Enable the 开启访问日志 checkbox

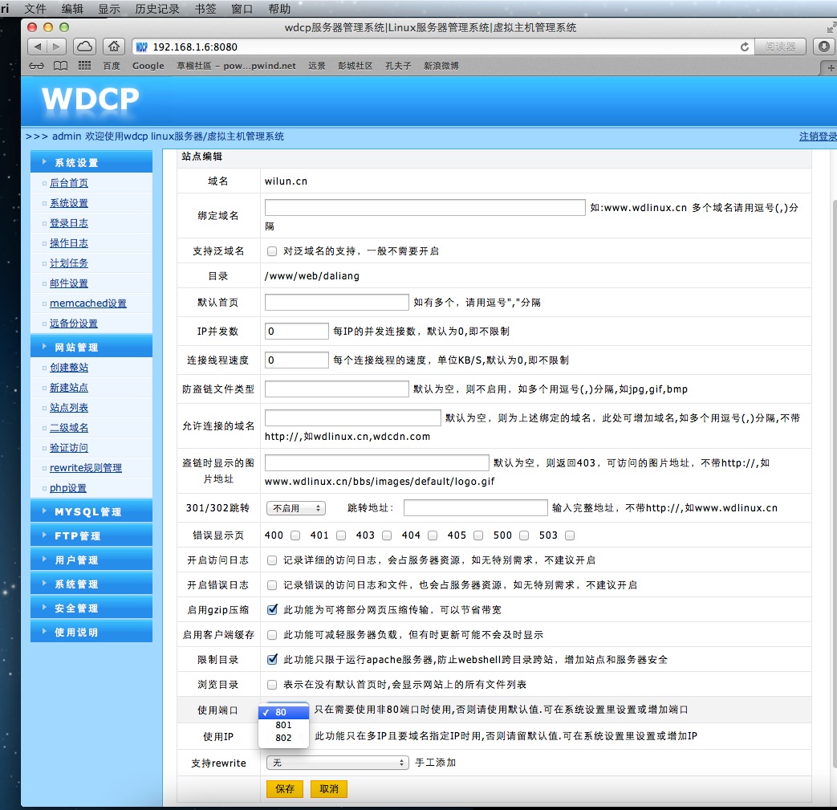click(x=272, y=560)
